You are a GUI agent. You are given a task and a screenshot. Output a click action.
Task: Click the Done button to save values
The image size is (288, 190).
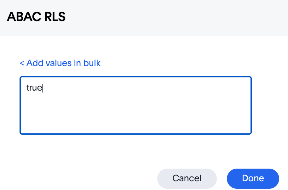point(253,178)
